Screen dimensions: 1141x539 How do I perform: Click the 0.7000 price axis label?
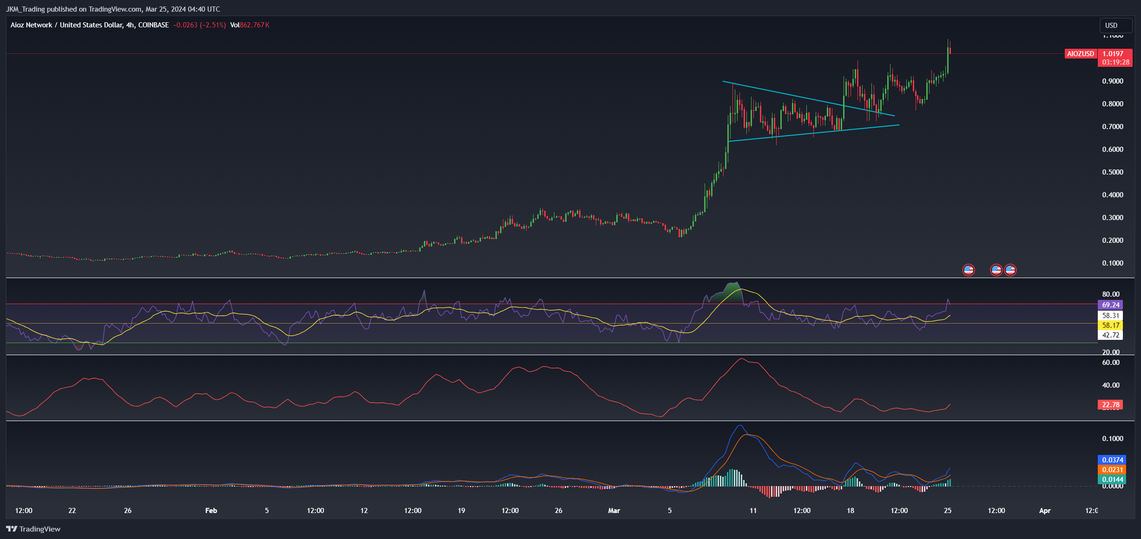[x=1113, y=127]
